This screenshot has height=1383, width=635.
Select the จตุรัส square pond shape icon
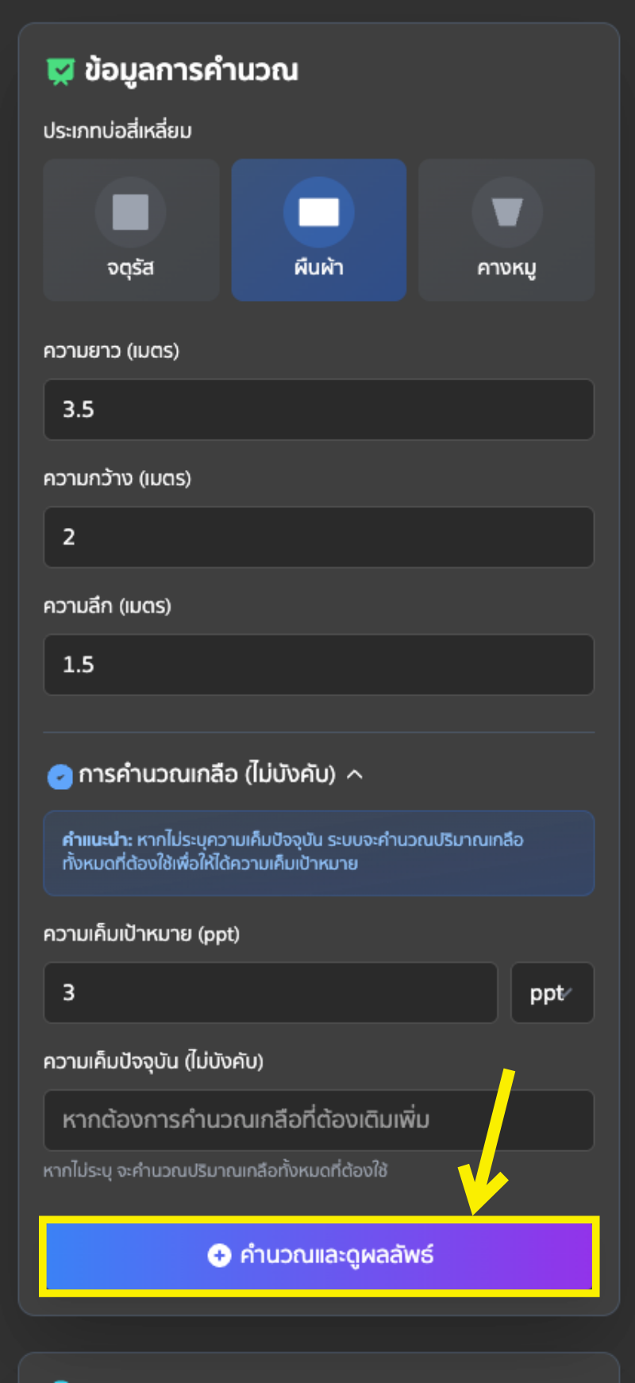131,212
